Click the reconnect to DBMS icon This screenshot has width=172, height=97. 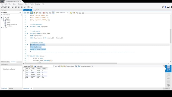32,7
